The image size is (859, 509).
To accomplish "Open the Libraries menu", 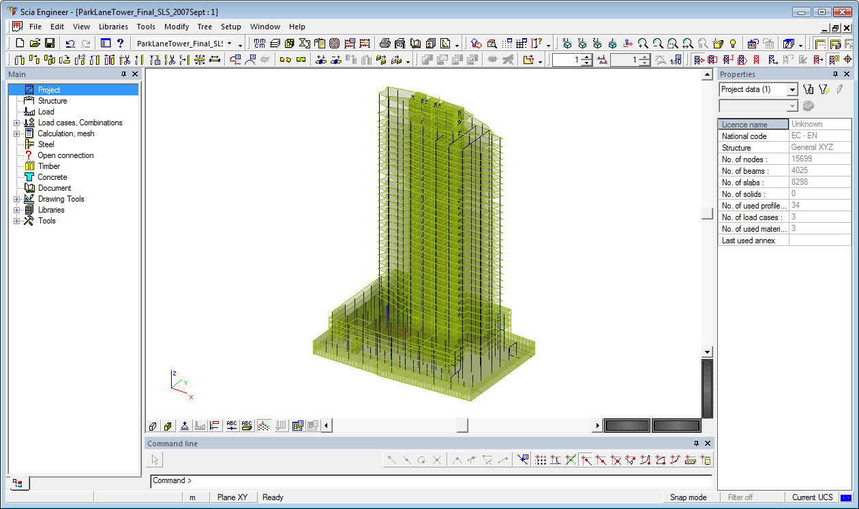I will [113, 27].
